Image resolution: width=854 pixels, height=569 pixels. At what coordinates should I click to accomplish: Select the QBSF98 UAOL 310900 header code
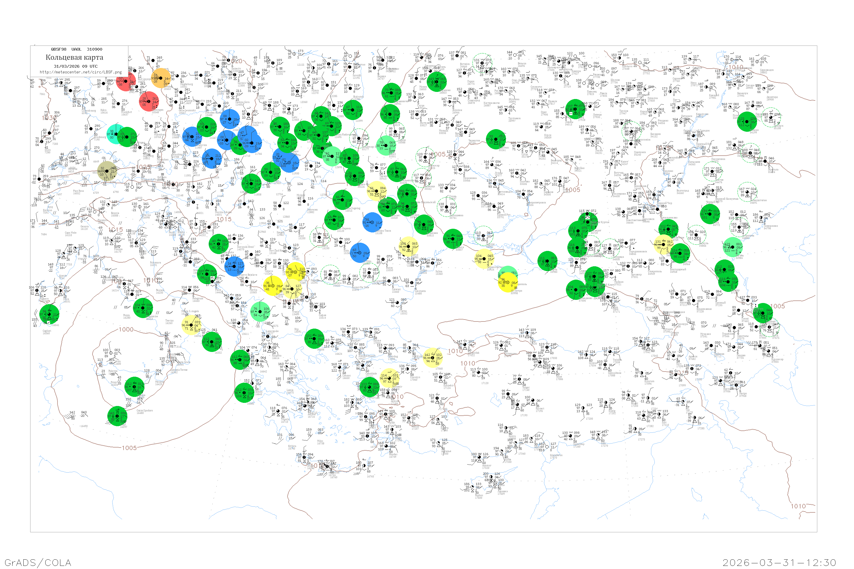76,49
